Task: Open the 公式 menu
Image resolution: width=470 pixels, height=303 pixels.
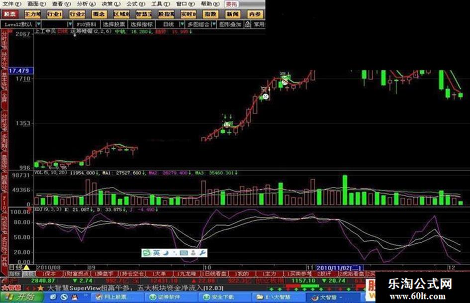Action: click(135, 4)
